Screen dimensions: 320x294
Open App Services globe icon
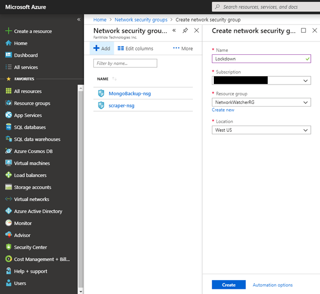(x=9, y=115)
